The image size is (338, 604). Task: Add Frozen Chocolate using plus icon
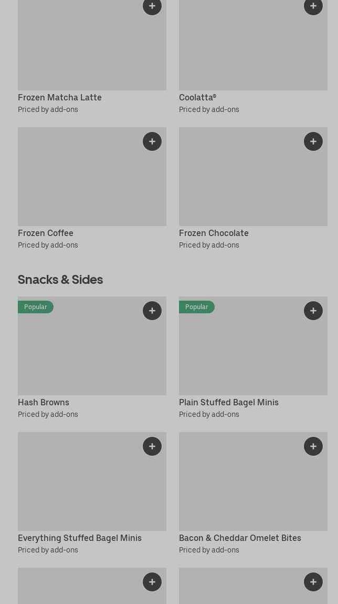(x=313, y=141)
